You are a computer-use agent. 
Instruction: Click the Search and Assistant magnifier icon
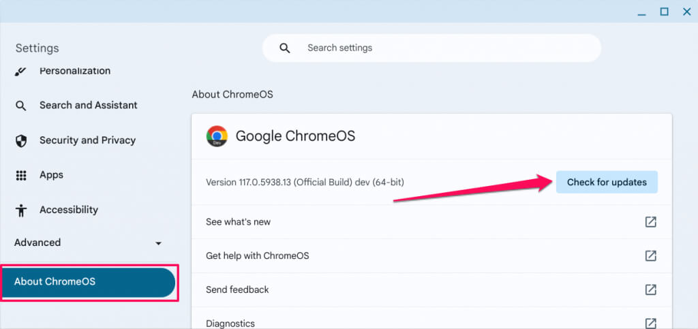click(x=21, y=106)
